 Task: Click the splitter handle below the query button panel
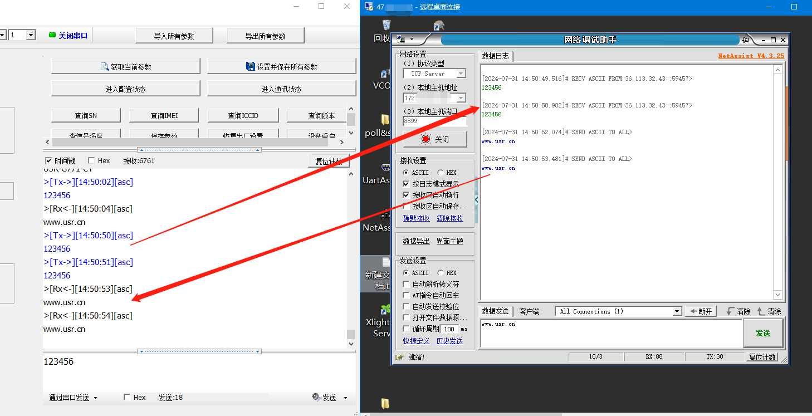tap(199, 150)
